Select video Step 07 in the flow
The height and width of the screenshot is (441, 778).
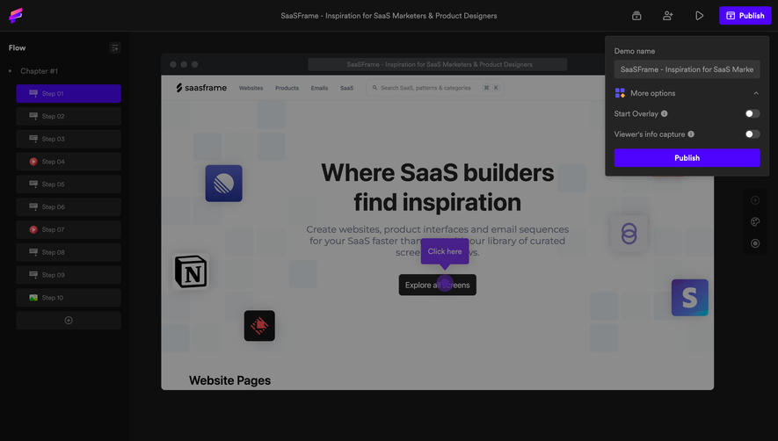pyautogui.click(x=69, y=229)
